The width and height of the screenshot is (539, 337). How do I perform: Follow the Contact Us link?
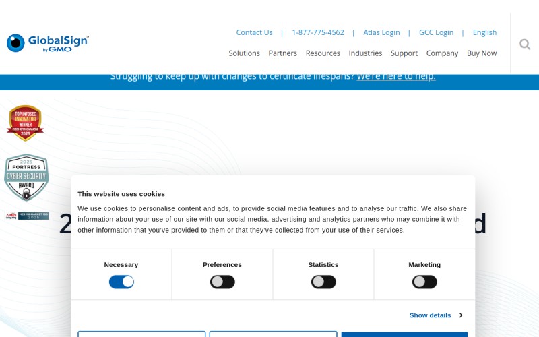click(254, 32)
